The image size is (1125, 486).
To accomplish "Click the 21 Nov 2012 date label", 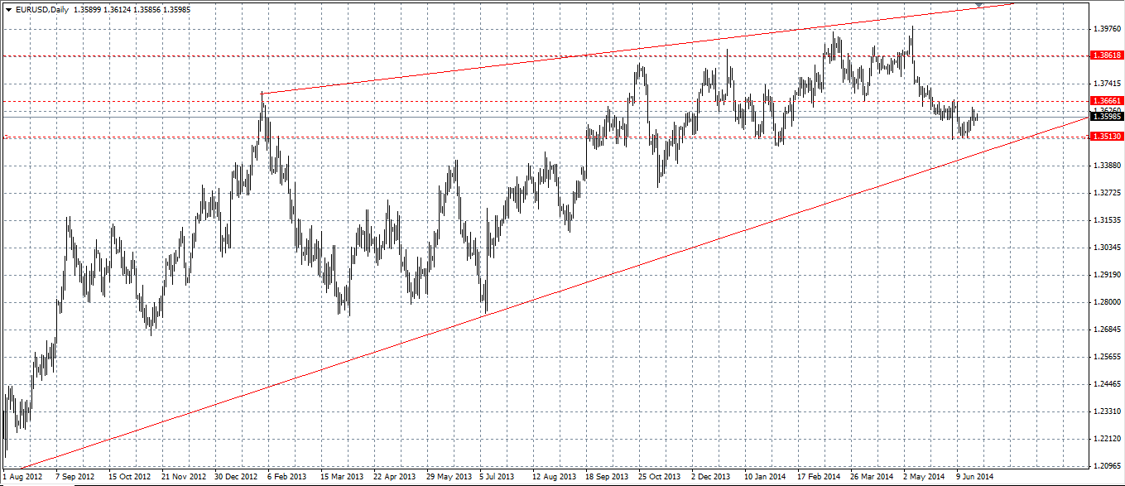I will [184, 478].
